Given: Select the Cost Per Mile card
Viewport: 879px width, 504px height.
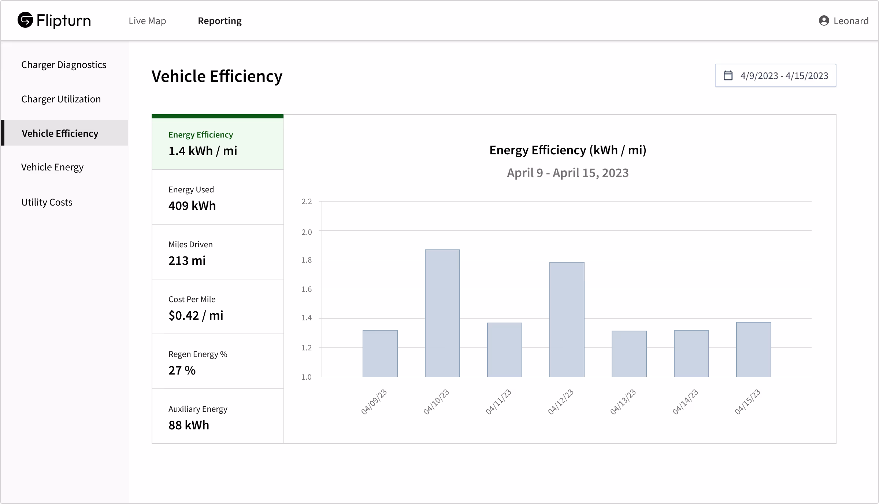Looking at the screenshot, I should (218, 307).
